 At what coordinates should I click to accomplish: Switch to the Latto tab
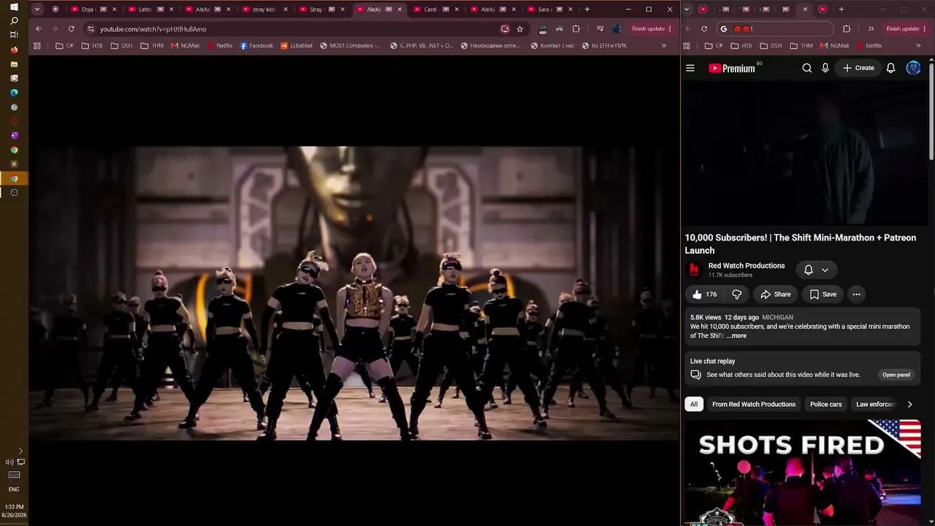pyautogui.click(x=150, y=9)
